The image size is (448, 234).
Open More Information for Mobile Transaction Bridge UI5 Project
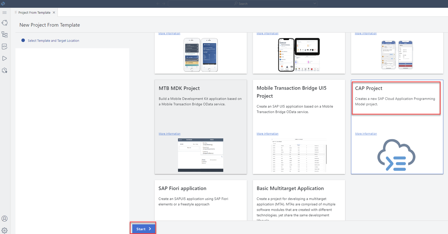coord(268,134)
